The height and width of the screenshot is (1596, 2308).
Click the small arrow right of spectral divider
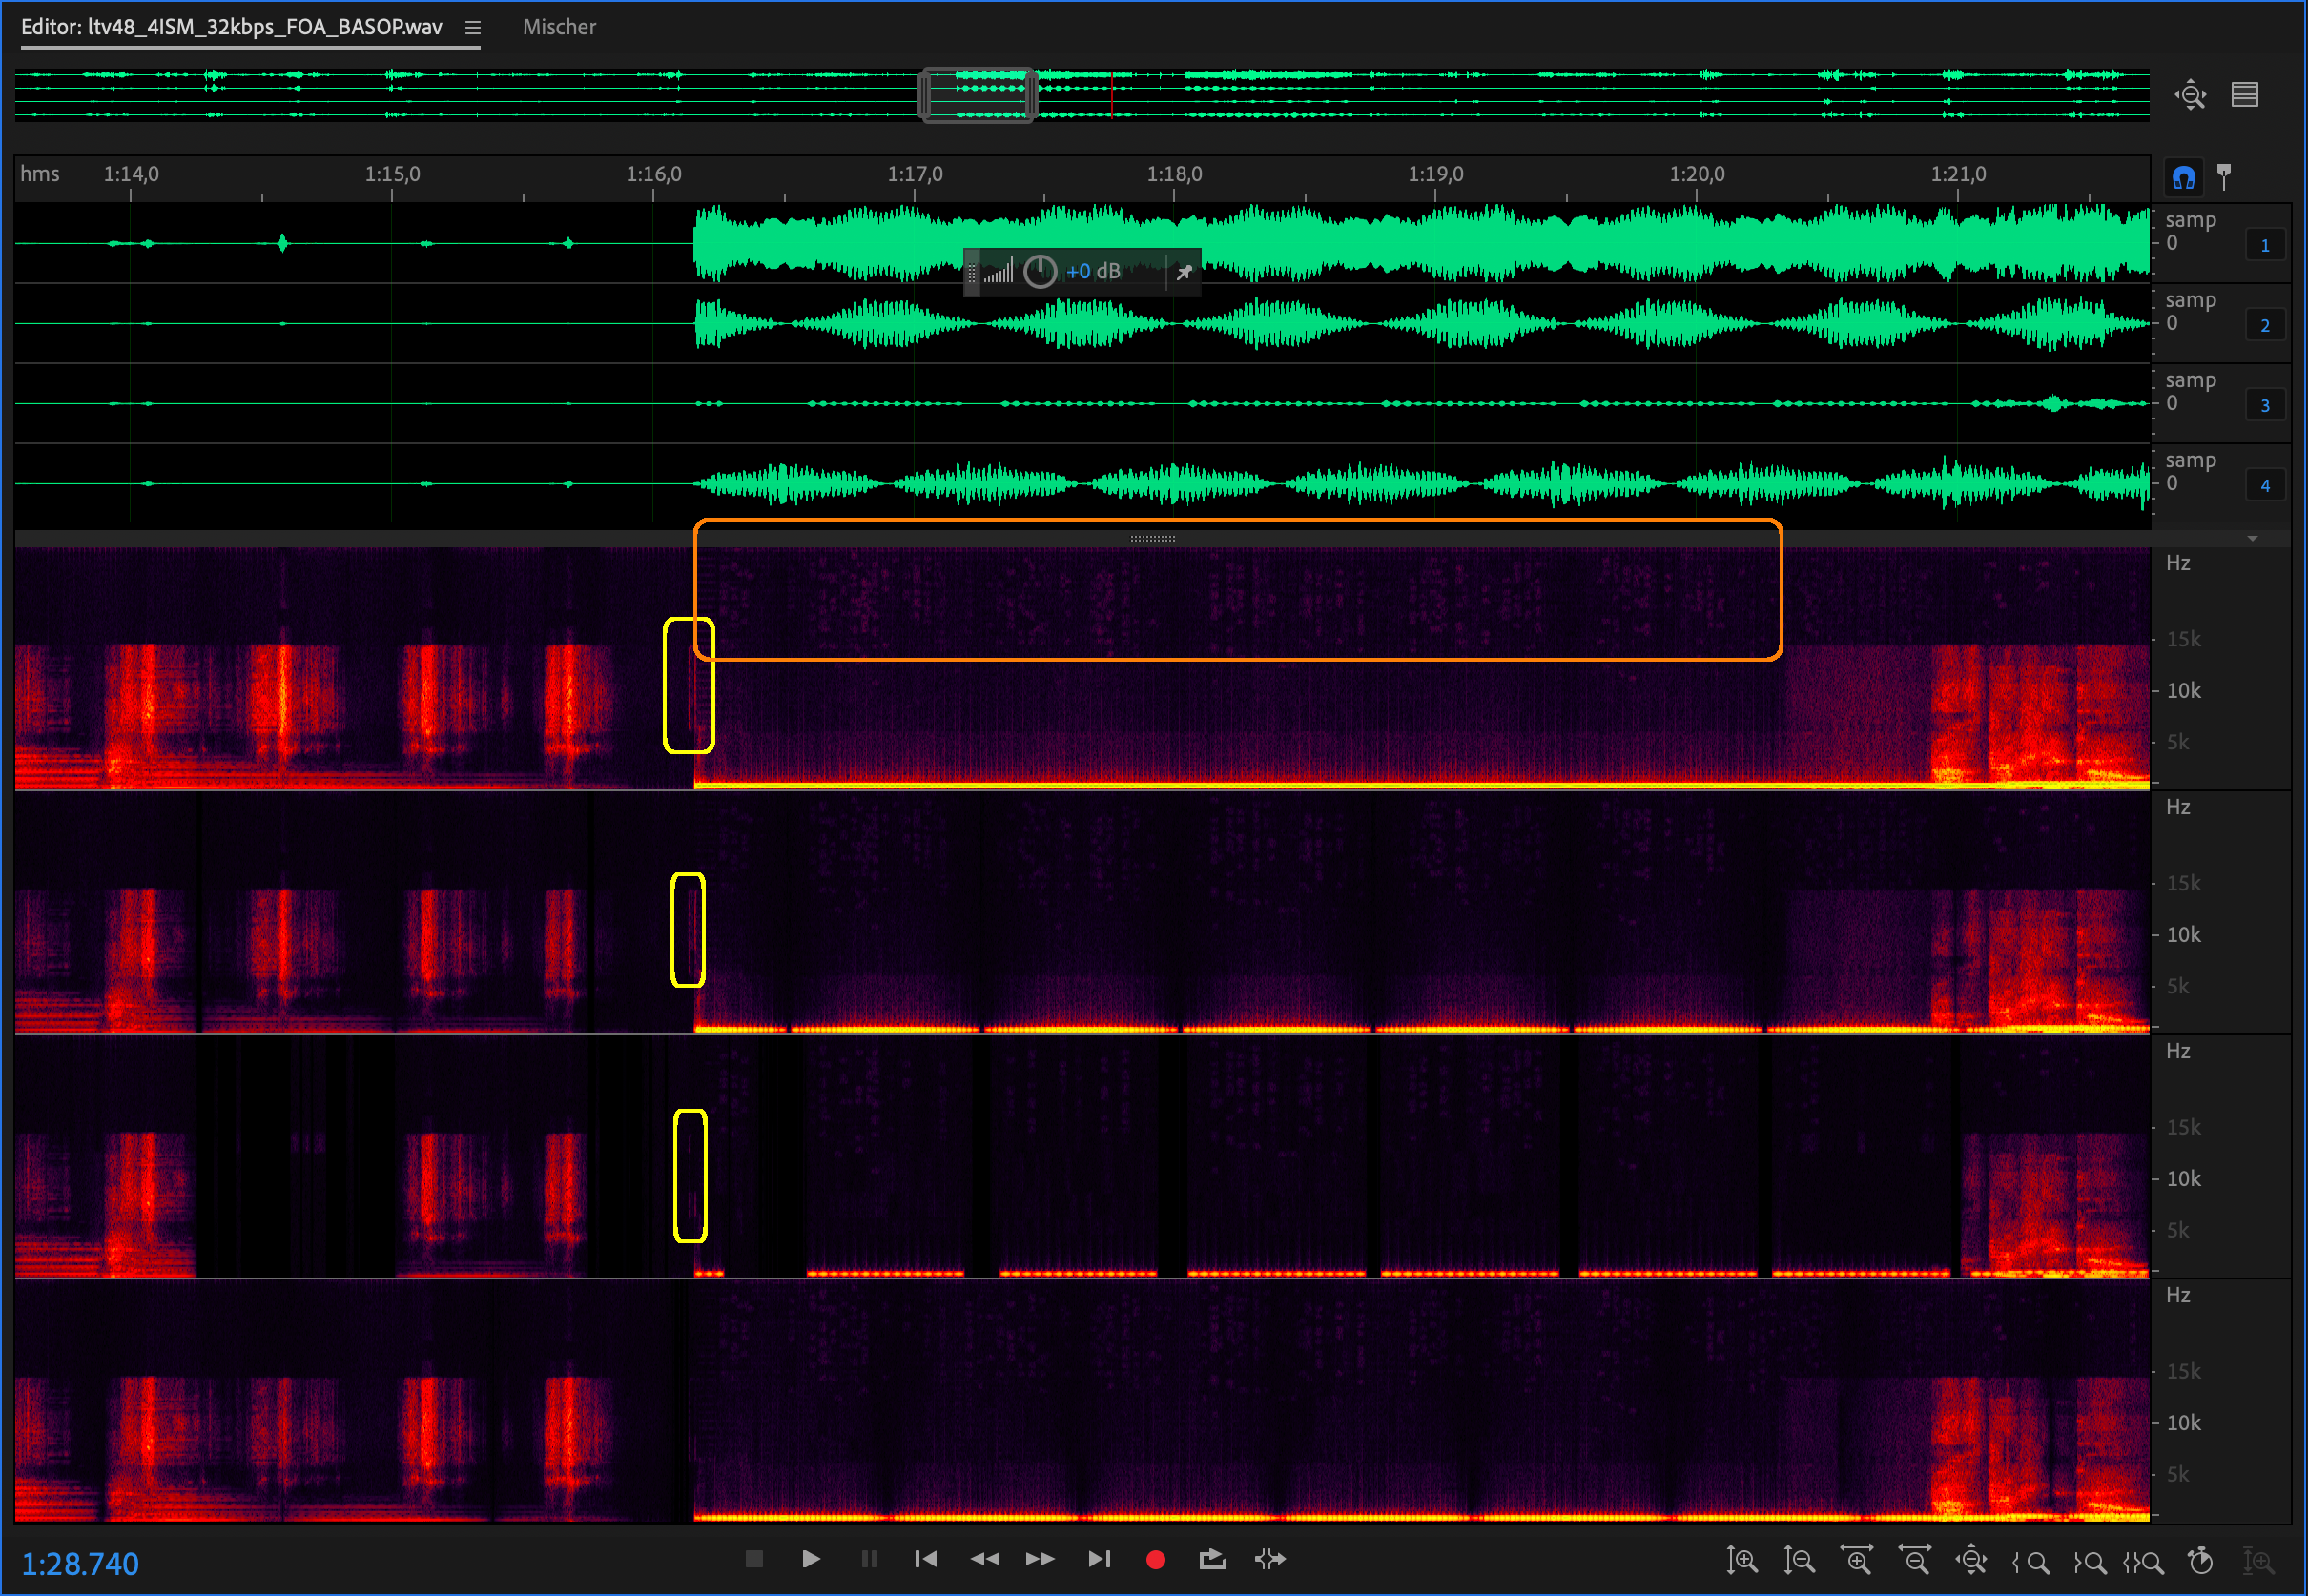point(2252,538)
